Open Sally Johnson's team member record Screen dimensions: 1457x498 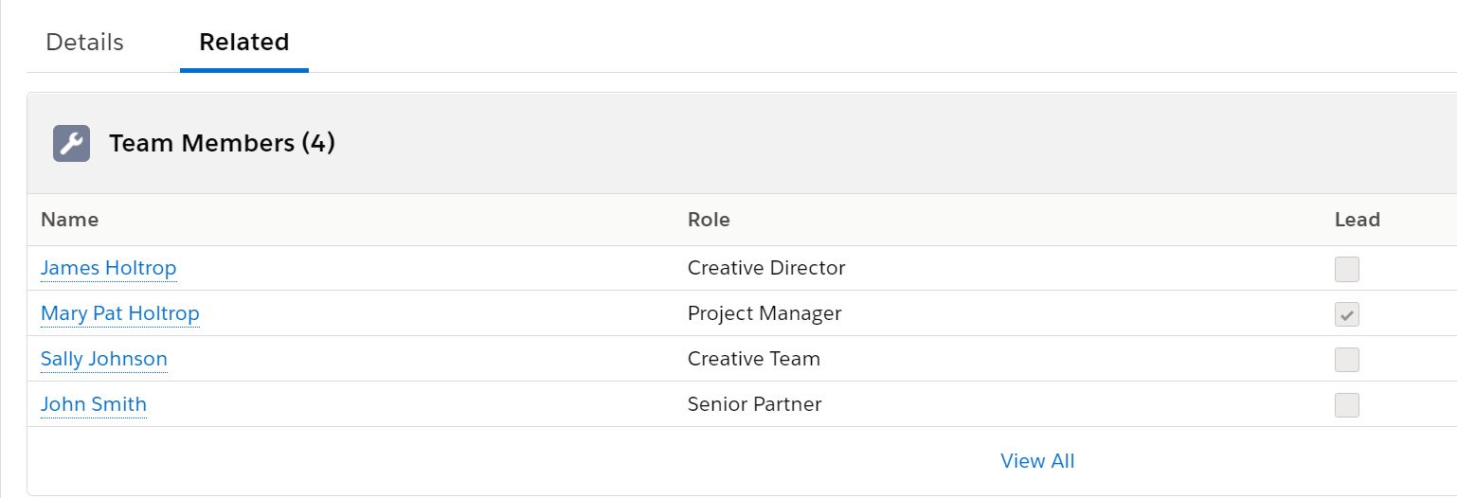(x=104, y=359)
